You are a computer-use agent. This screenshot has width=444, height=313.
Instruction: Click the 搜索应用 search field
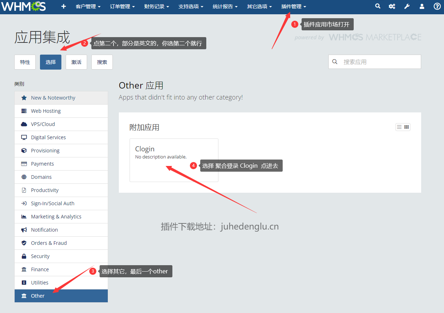[x=375, y=62]
